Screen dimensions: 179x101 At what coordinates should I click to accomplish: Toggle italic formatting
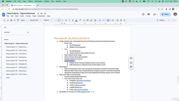69,20
